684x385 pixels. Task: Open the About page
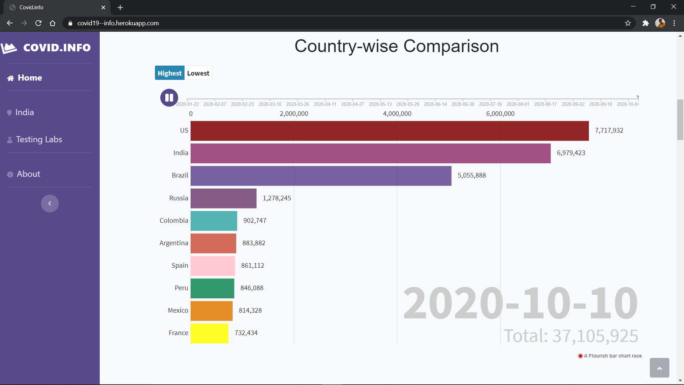pos(28,174)
